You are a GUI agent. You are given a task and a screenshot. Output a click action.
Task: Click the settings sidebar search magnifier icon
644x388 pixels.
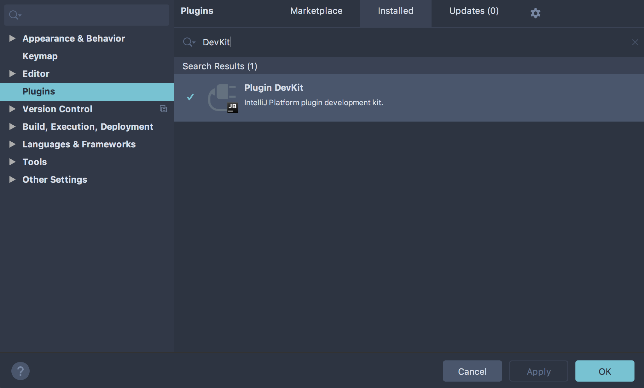[15, 15]
